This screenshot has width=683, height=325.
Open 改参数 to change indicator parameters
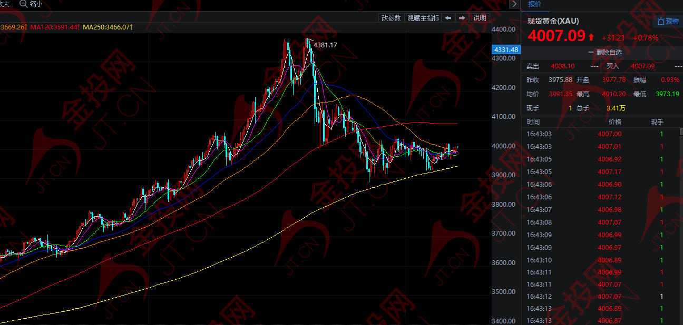[x=391, y=18]
